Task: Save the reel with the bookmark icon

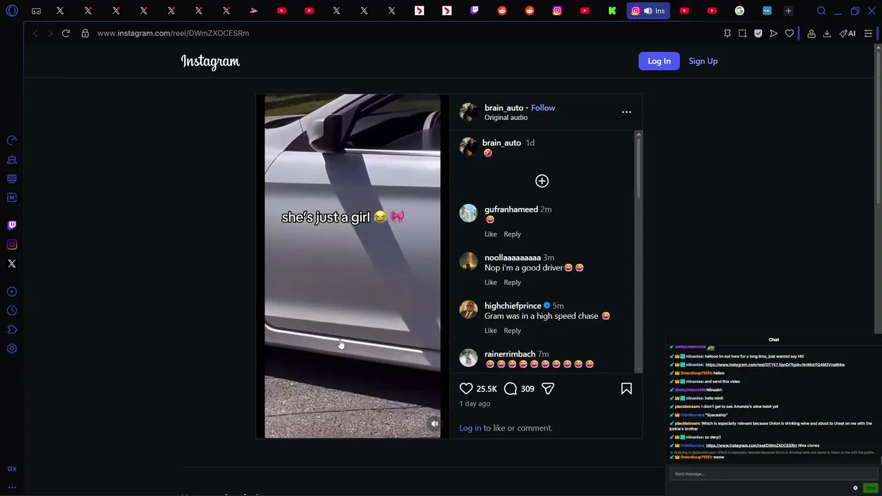Action: pyautogui.click(x=626, y=389)
